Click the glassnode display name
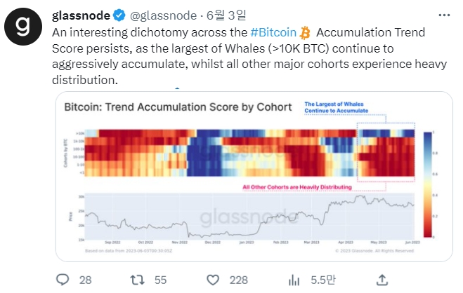 click(x=78, y=15)
